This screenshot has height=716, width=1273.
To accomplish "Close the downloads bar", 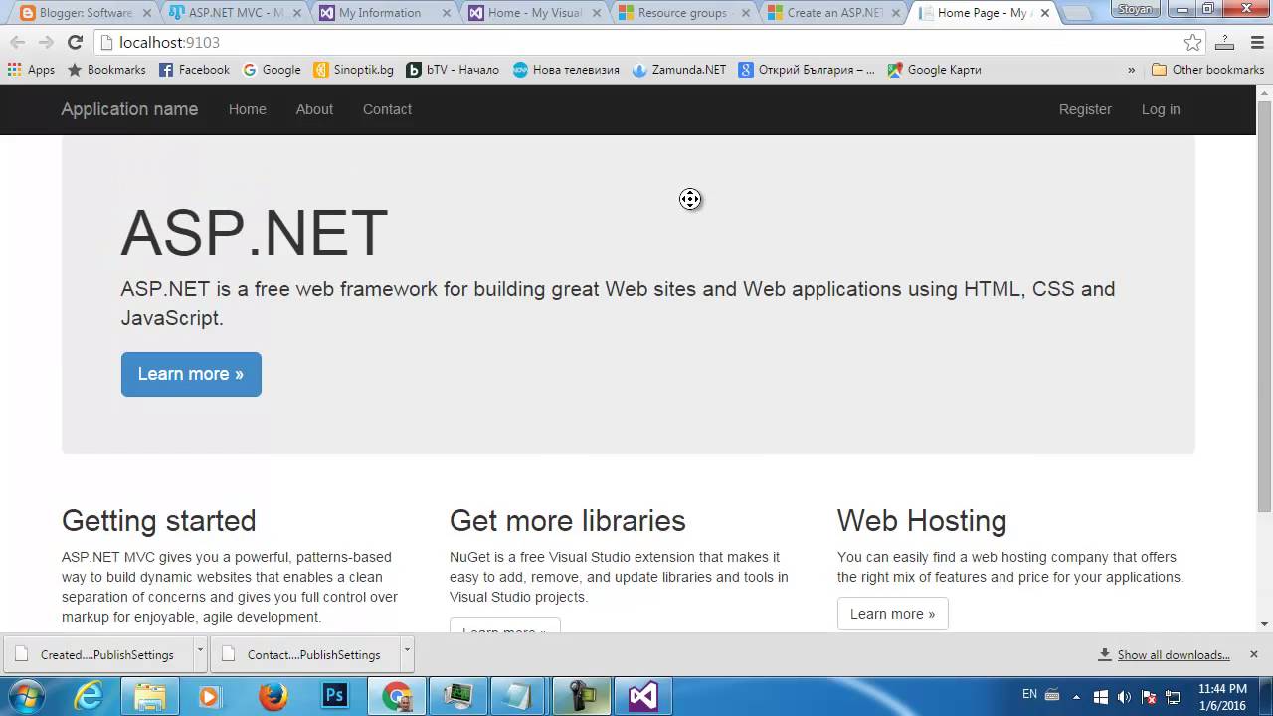I will tap(1254, 654).
